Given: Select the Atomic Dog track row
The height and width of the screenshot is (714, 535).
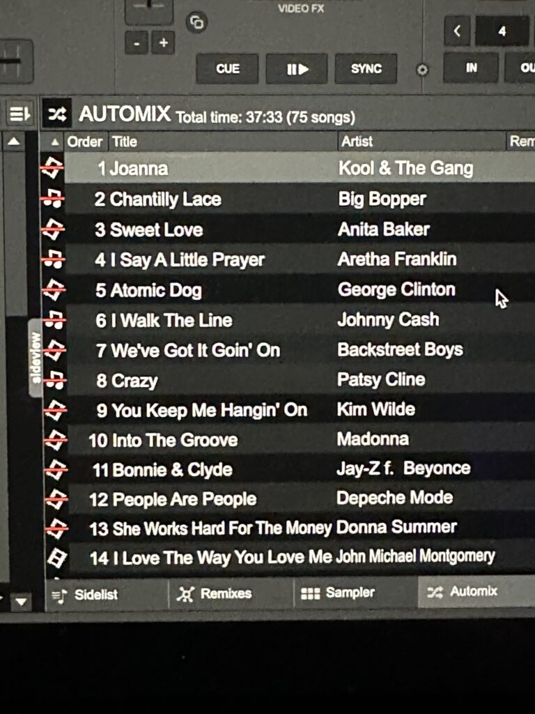Looking at the screenshot, I should click(300, 289).
